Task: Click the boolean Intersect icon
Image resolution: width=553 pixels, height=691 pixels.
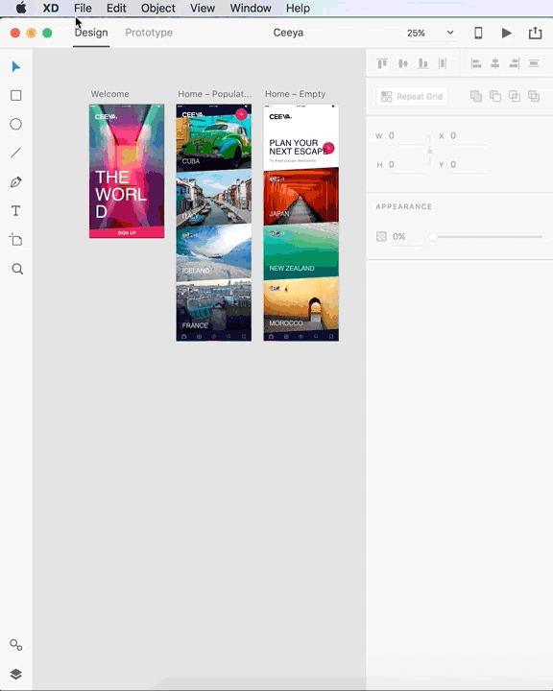Action: [x=515, y=96]
